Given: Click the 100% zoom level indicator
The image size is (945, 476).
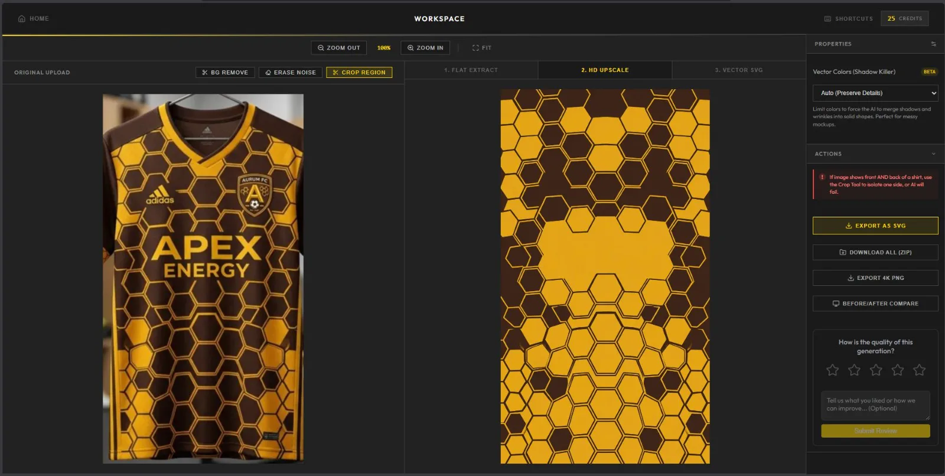Looking at the screenshot, I should click(384, 48).
